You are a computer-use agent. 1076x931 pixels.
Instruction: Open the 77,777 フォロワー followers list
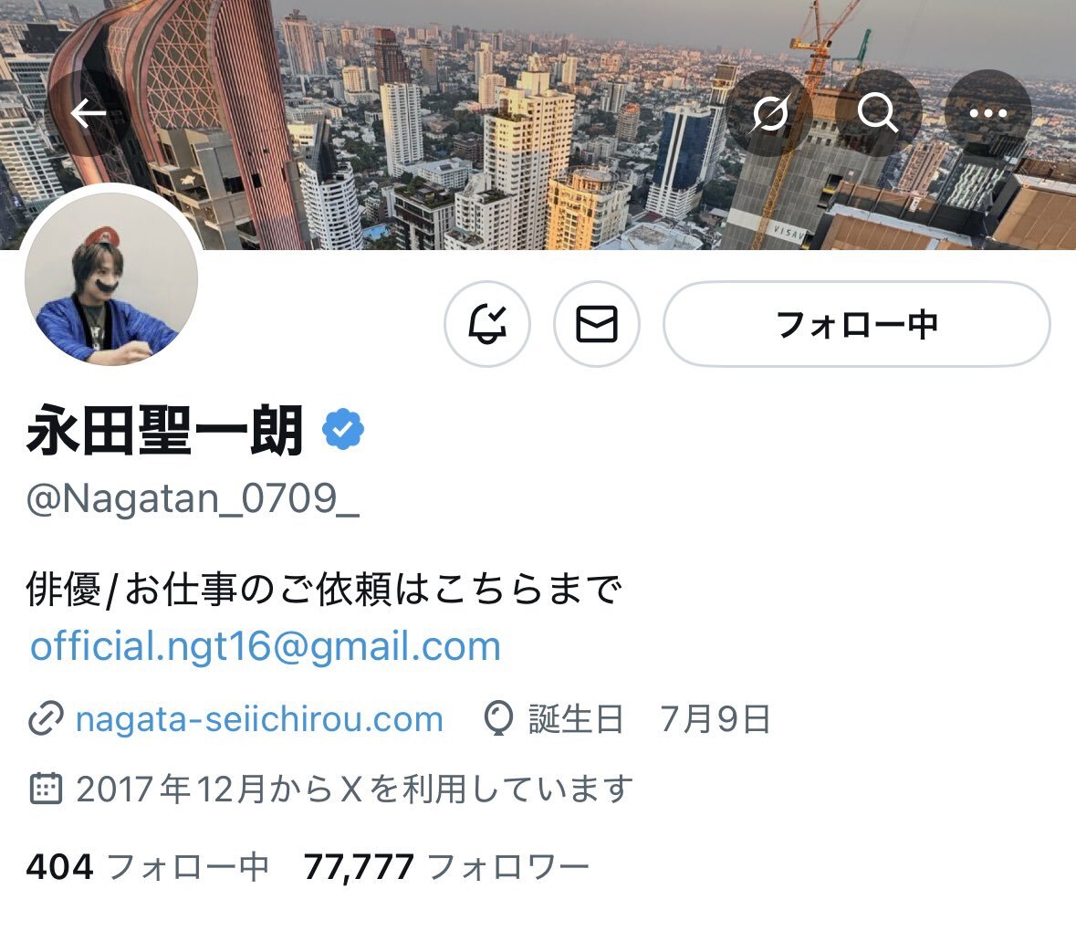point(446,866)
